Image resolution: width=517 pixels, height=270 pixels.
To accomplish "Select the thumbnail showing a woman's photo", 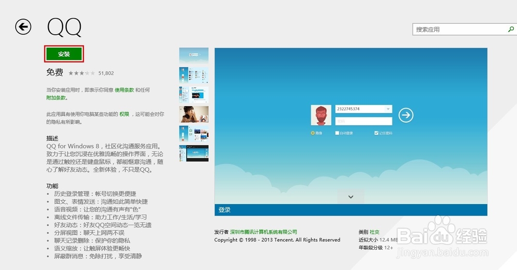I will (x=194, y=114).
